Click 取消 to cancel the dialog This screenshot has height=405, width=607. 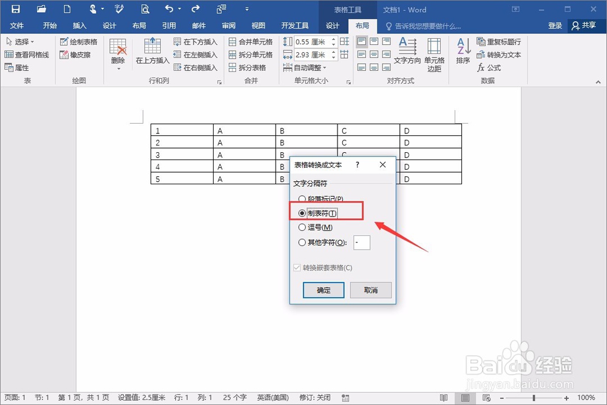click(x=370, y=290)
